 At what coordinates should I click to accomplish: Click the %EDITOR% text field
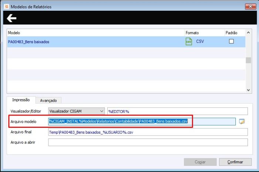tap(178, 111)
